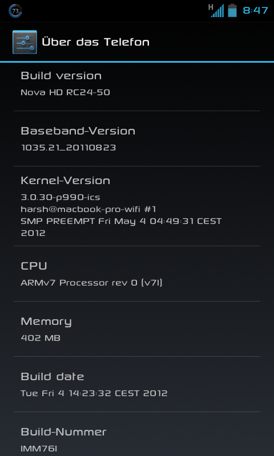Screen dimensions: 274x456
Task: Tap the Build-Nummer entry
Action: (x=137, y=434)
